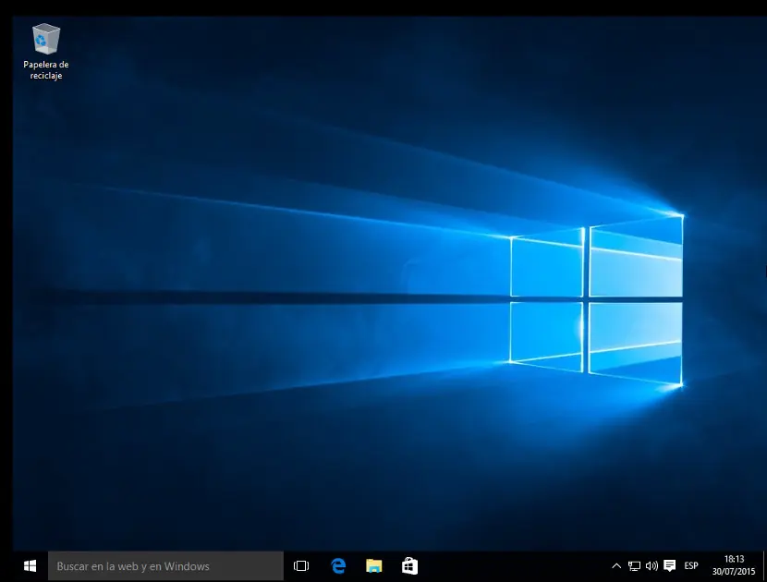767x582 pixels.
Task: Open the network status tray icon
Action: pyautogui.click(x=634, y=566)
